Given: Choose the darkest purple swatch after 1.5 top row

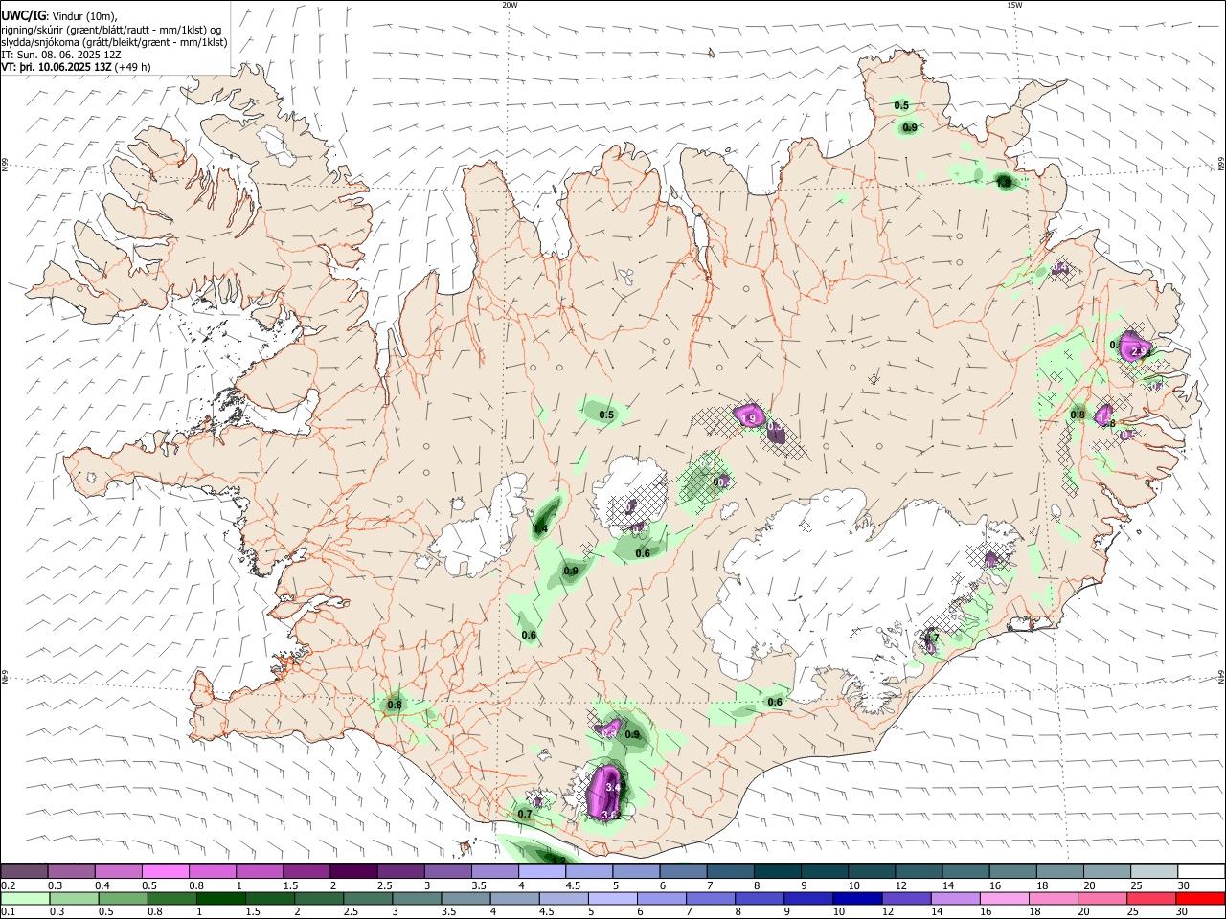Looking at the screenshot, I should point(355,871).
